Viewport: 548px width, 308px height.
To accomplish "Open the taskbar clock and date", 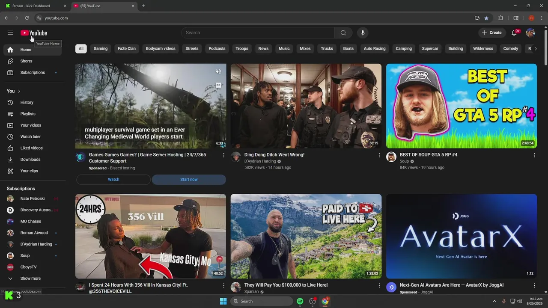I will [536, 301].
